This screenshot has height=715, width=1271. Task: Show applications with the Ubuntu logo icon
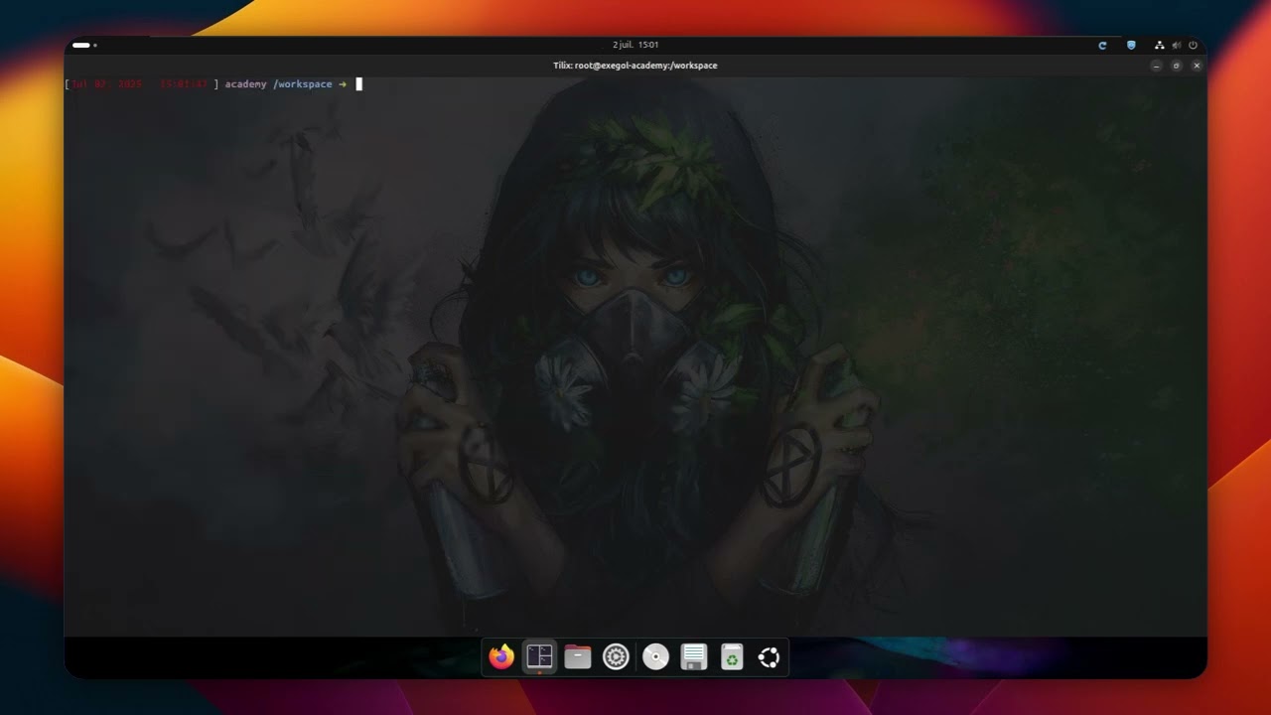769,656
